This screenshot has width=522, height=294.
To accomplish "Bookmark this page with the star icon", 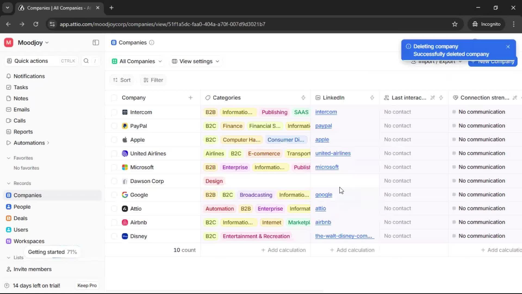I will [455, 24].
